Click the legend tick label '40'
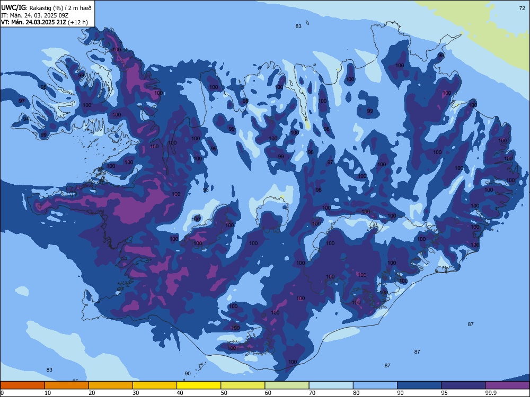The height and width of the screenshot is (397, 530). (180, 393)
